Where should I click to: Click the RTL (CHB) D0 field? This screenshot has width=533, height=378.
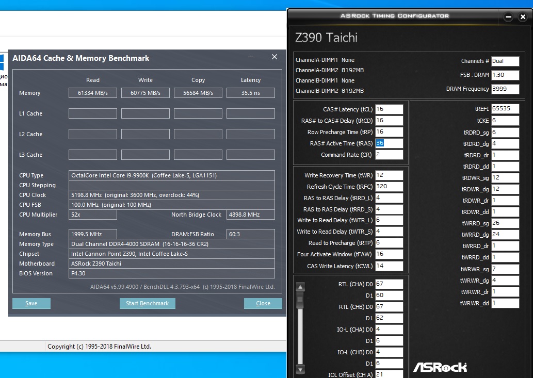pos(389,307)
